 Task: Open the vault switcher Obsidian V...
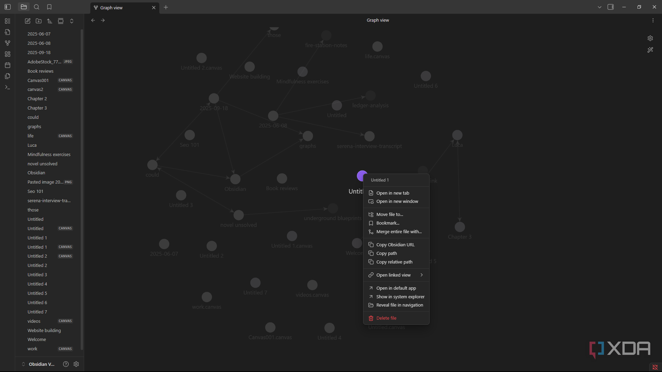(x=38, y=364)
